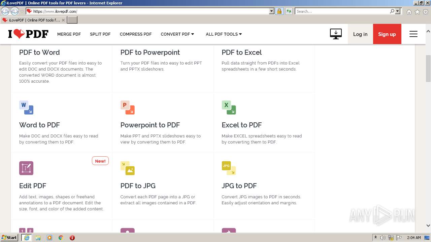Expand the CONVERT PDF dropdown menu
Image resolution: width=431 pixels, height=242 pixels.
pyautogui.click(x=177, y=34)
